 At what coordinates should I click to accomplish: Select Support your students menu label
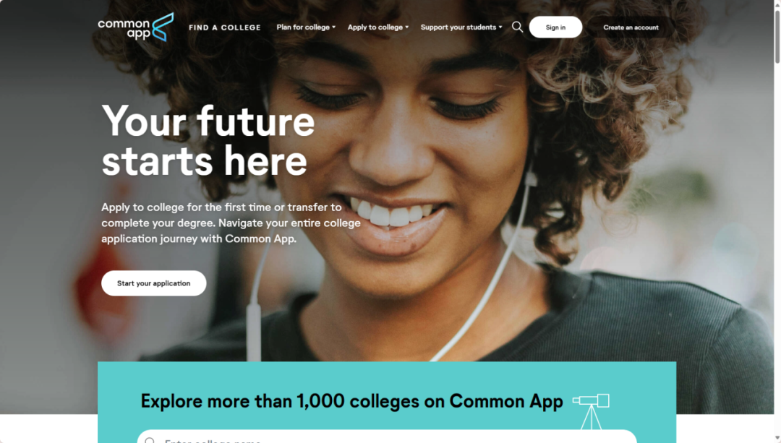point(458,27)
